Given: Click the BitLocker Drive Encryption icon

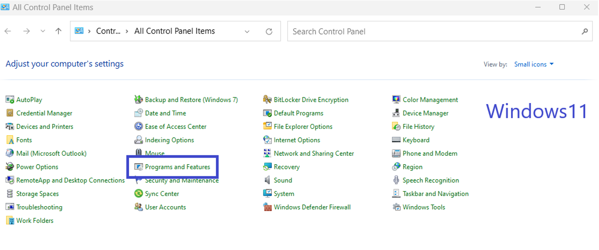Looking at the screenshot, I should [267, 100].
